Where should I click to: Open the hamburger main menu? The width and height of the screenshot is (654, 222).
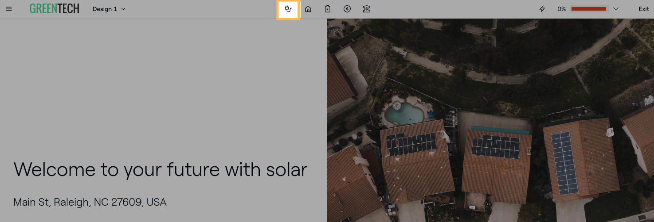pos(9,9)
